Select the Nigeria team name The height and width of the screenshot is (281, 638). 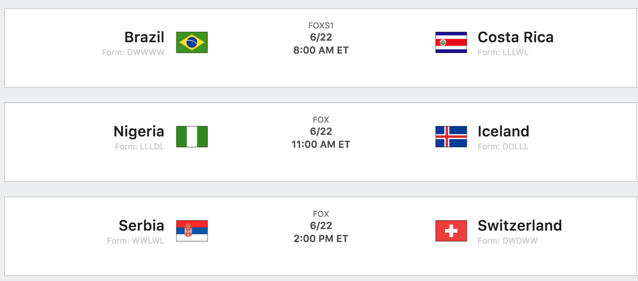[x=139, y=132]
